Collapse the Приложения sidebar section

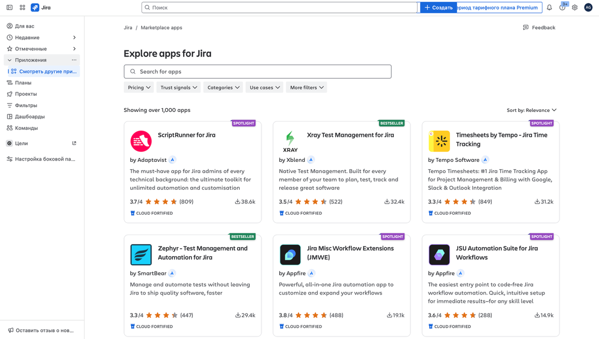click(10, 60)
